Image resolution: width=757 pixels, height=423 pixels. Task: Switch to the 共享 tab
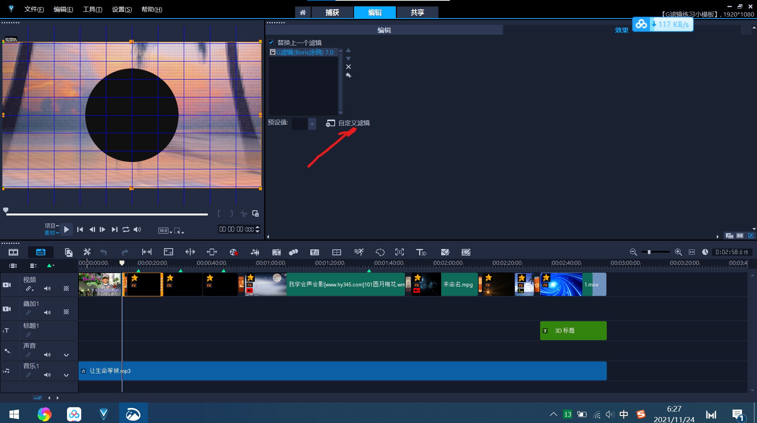pos(417,13)
